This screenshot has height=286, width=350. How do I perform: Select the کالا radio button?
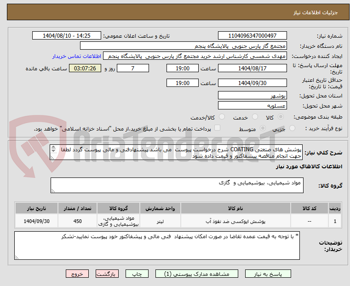pos(281,117)
